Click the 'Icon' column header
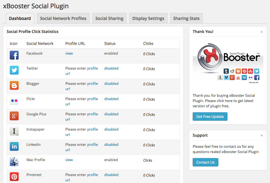 tap(13, 44)
